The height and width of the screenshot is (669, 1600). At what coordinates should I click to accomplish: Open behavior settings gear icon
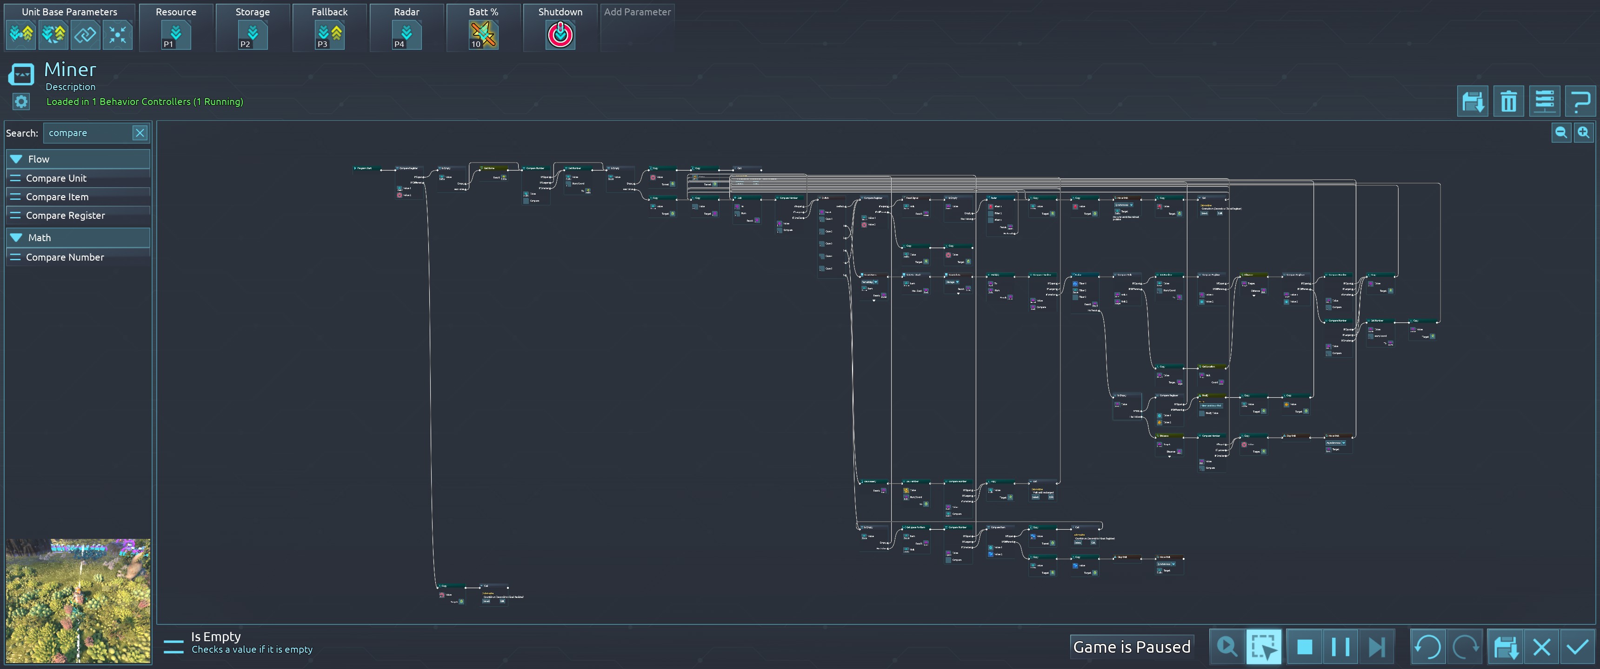[21, 101]
